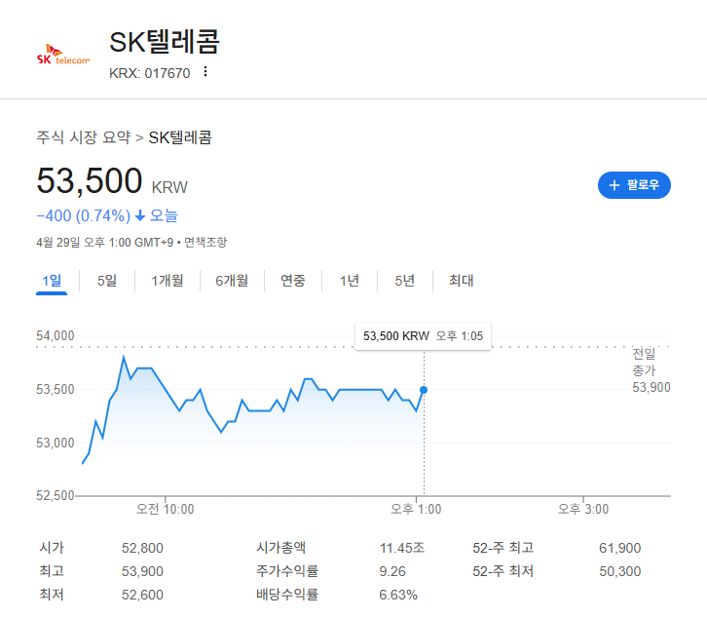Click the 오후 3:00 axis label
This screenshot has width=707, height=618.
point(583,509)
